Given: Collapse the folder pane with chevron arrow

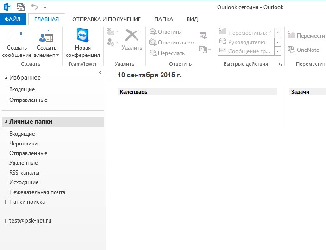Looking at the screenshot, I should (100, 72).
